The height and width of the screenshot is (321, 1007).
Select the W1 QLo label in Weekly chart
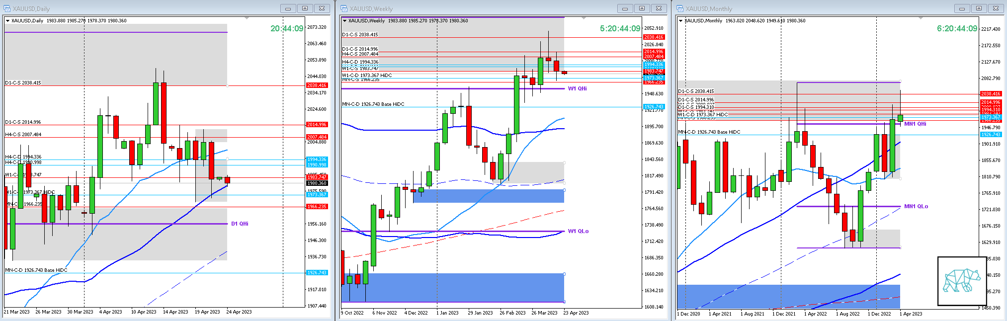(x=578, y=232)
